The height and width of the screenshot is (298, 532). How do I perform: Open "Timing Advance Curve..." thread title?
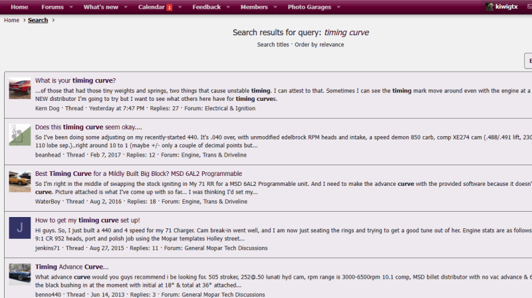pos(71,267)
